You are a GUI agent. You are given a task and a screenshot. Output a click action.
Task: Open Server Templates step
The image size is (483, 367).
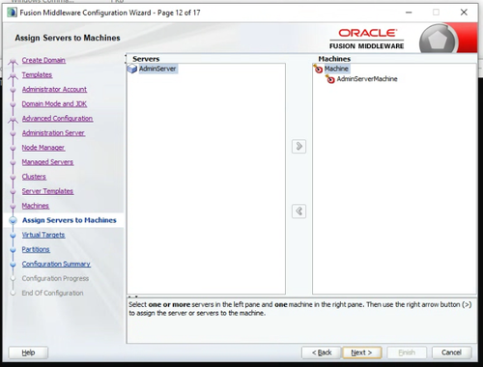(47, 191)
